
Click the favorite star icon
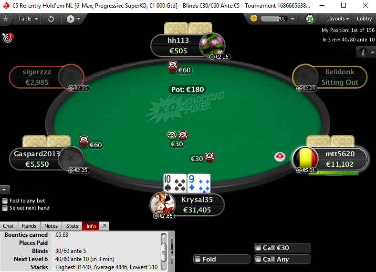[6, 19]
